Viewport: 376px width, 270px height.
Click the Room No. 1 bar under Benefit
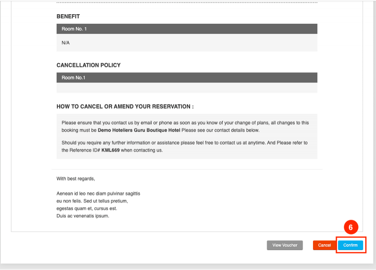pos(187,29)
